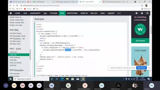160x90 pixels.
Task: Open the W3.CSS menu
Action: 94,13
